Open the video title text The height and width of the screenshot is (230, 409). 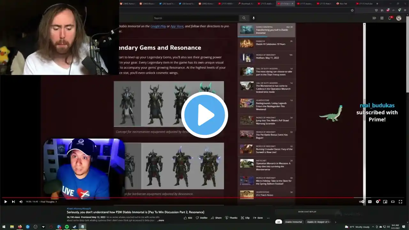click(135, 212)
